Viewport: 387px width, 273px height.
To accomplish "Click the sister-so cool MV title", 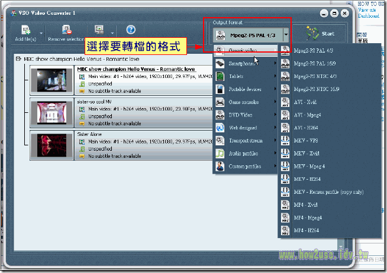I will 94,102.
